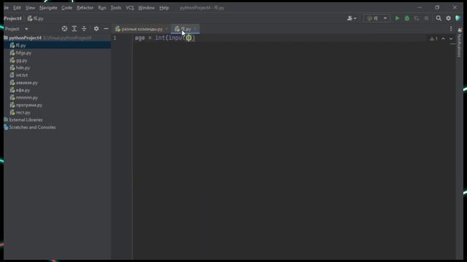The width and height of the screenshot is (467, 262).
Task: Open the user account icon menu
Action: (x=352, y=18)
